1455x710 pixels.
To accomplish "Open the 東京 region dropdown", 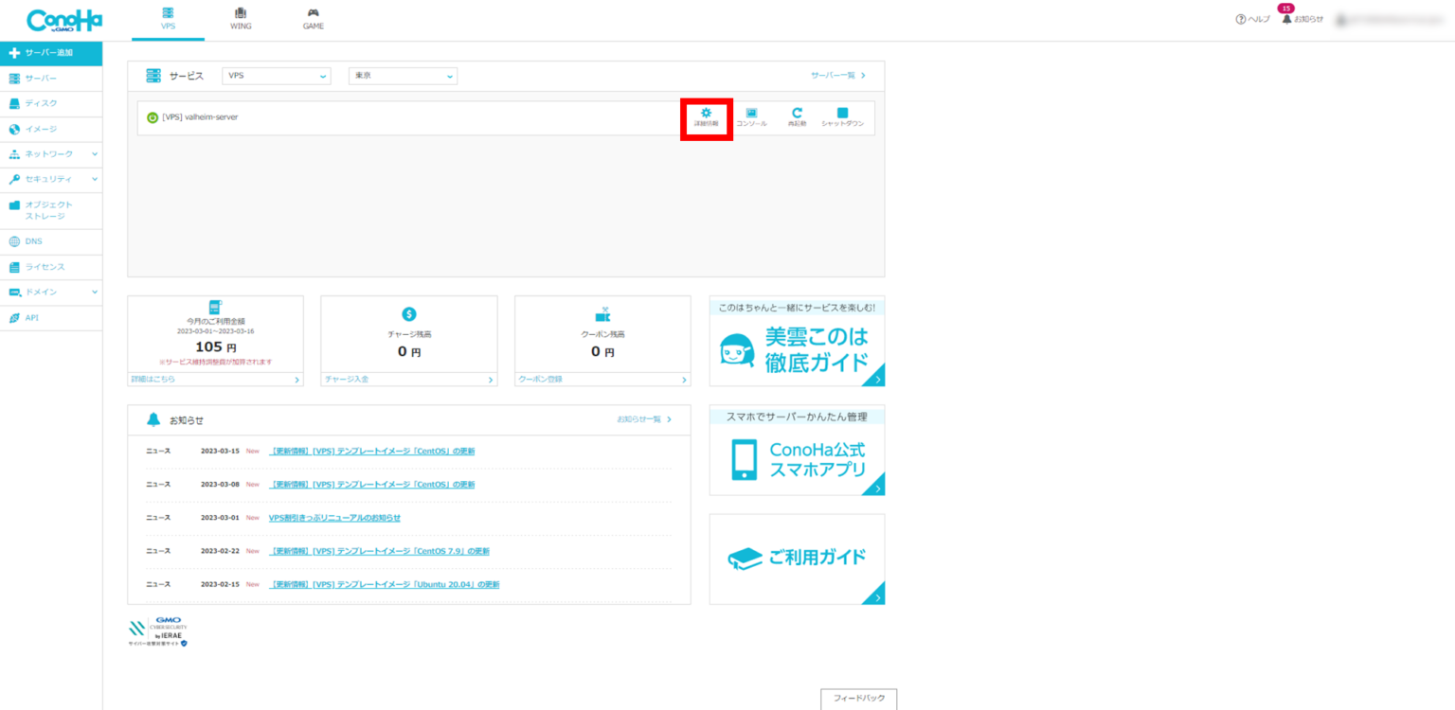I will pos(403,76).
